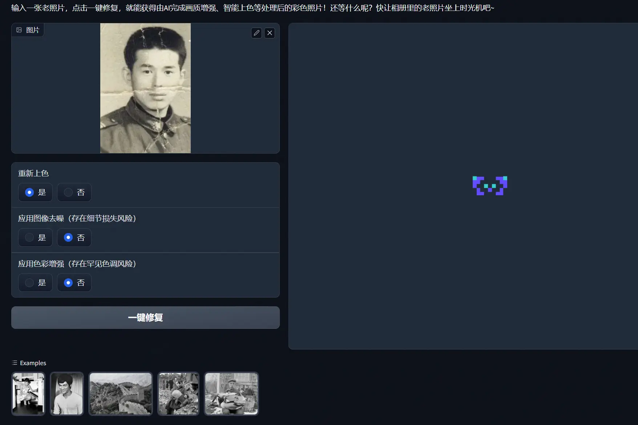
Task: Load the first example of woman sitting
Action: point(28,394)
